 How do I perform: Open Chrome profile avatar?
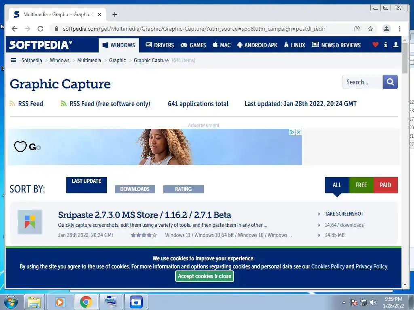pos(386,29)
